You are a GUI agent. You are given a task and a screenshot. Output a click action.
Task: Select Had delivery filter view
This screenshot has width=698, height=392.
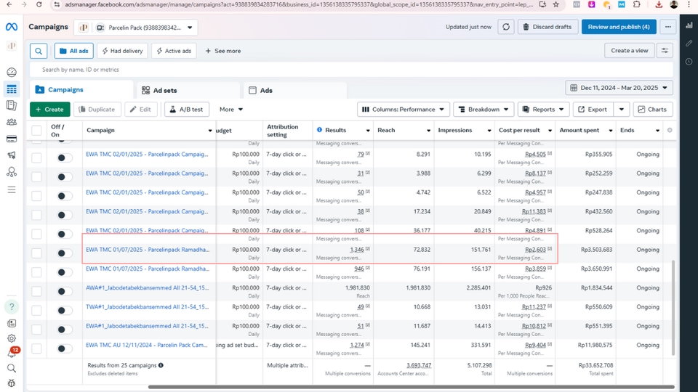[x=122, y=51]
